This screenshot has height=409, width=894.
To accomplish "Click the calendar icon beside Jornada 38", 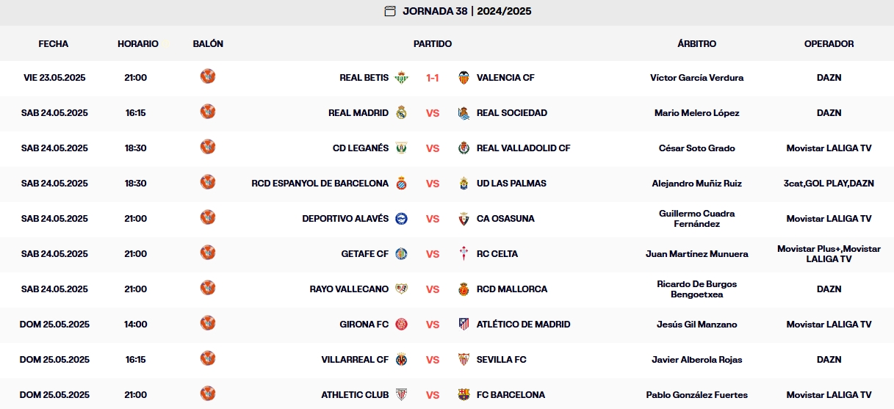I will click(390, 11).
